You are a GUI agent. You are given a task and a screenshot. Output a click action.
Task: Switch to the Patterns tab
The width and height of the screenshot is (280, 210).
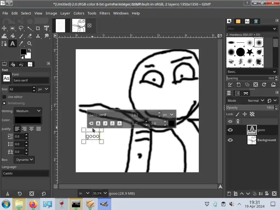click(238, 21)
